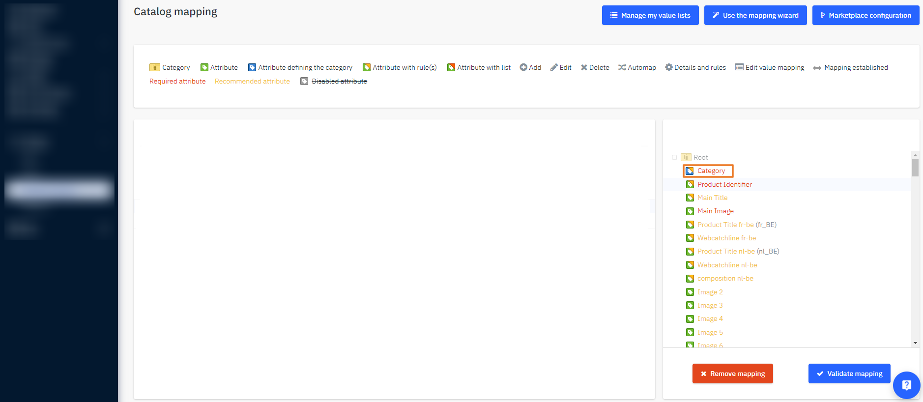Click the Edit pencil icon
The width and height of the screenshot is (923, 402).
[554, 67]
